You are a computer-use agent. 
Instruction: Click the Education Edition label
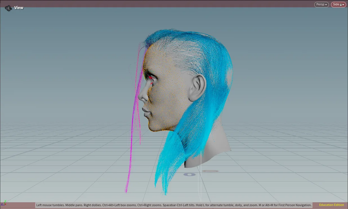[x=332, y=205]
